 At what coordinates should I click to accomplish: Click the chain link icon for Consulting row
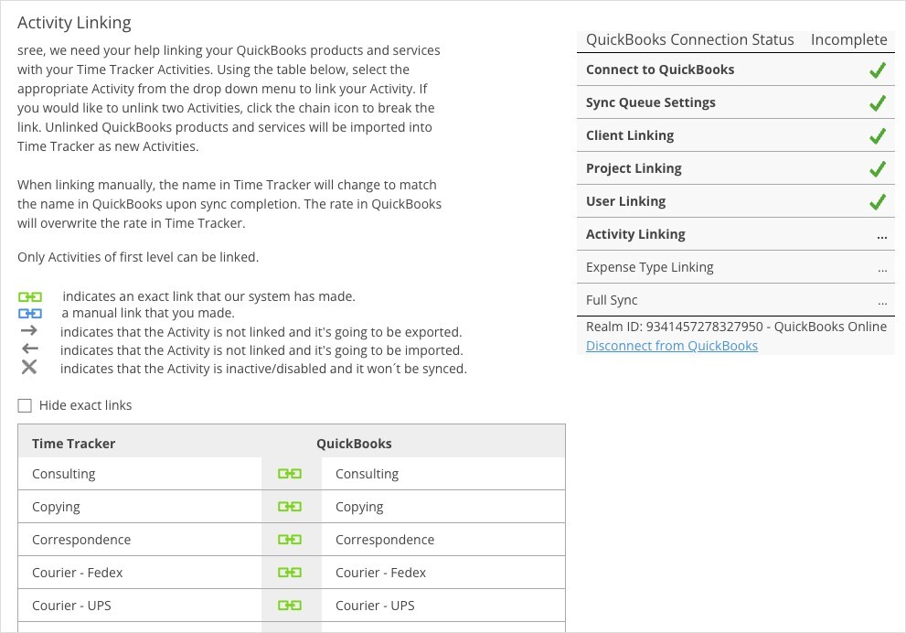[290, 474]
